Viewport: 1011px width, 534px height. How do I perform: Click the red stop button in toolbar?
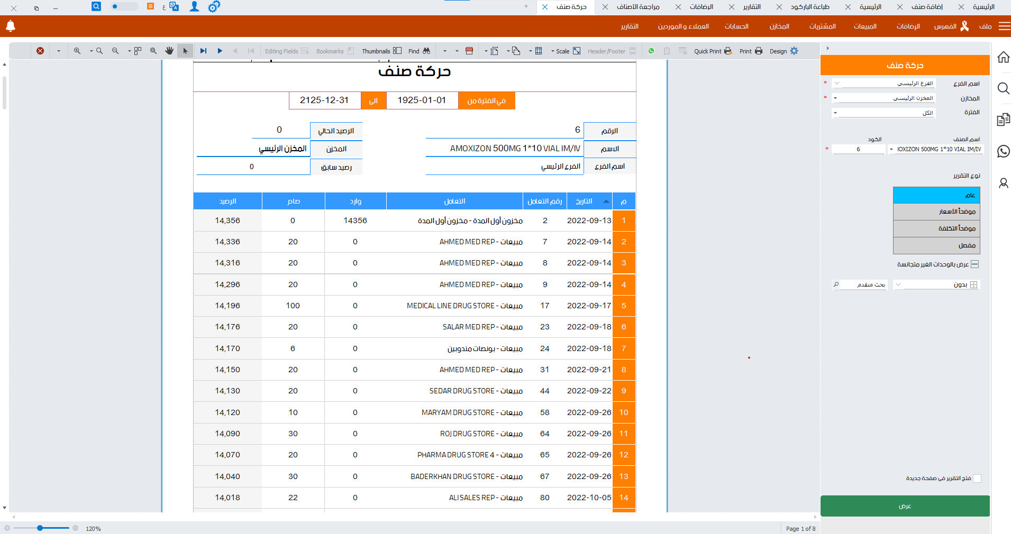tap(40, 51)
